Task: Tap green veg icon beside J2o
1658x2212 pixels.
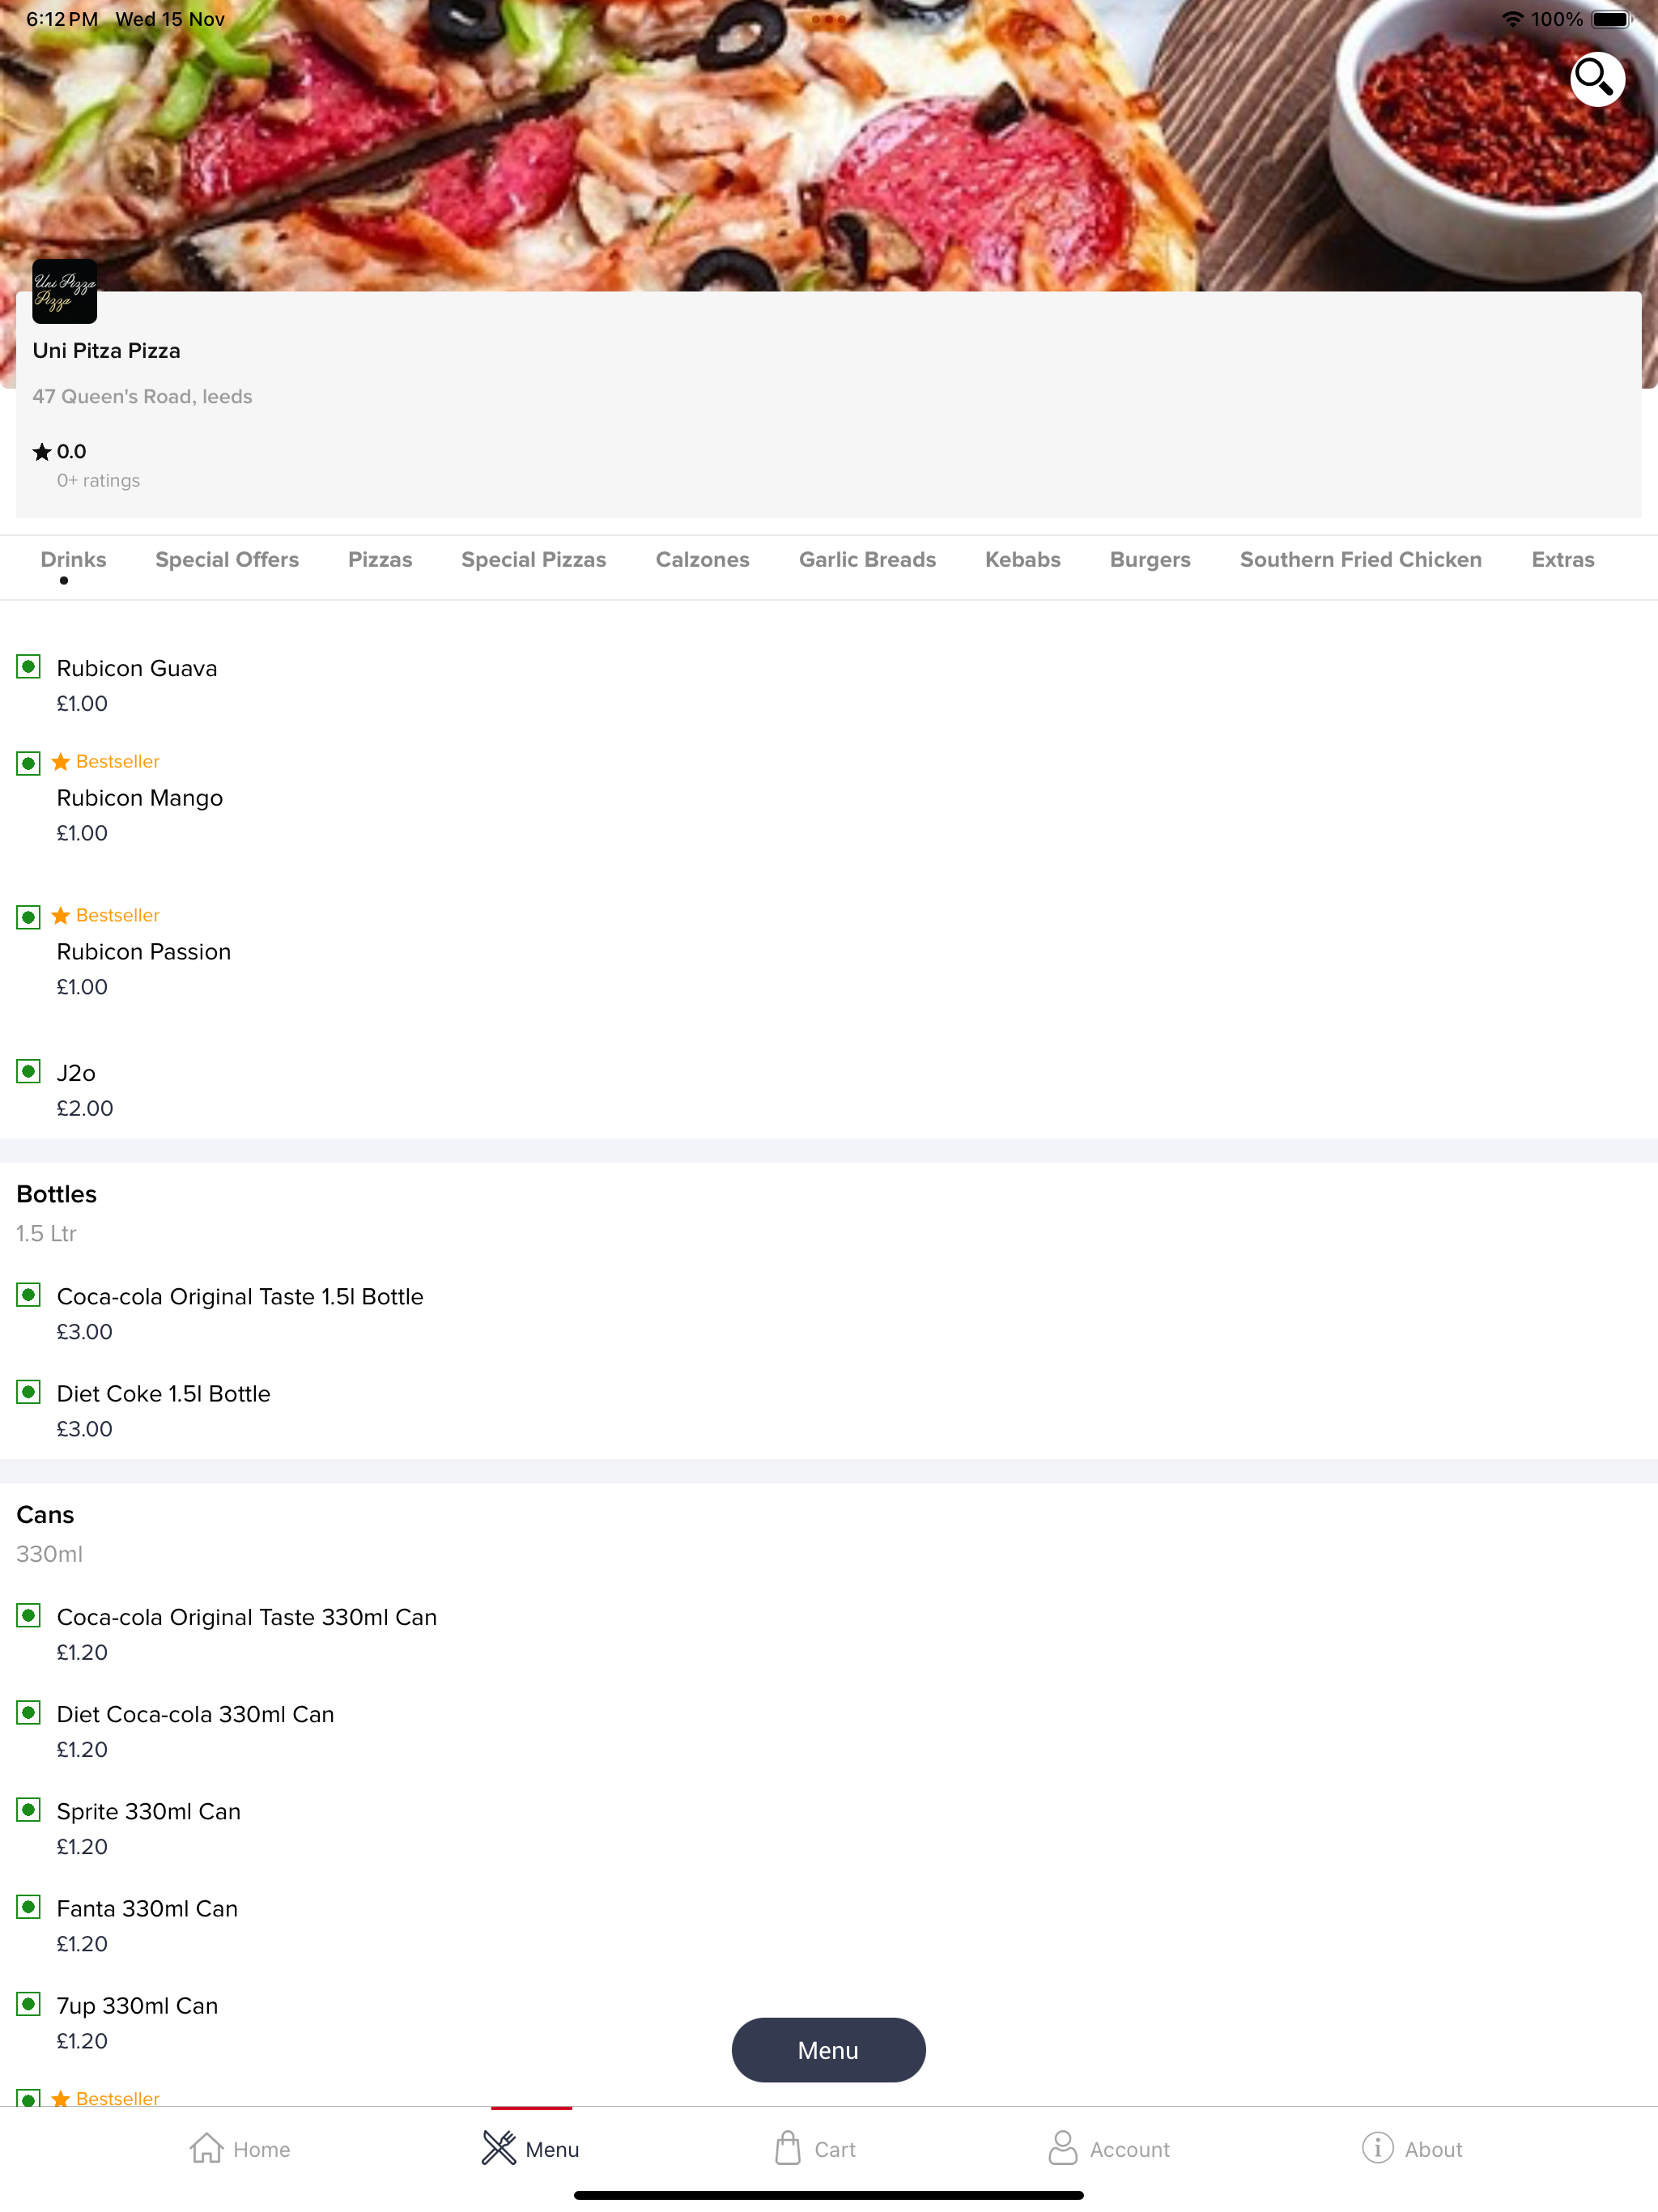Action: click(x=29, y=1072)
